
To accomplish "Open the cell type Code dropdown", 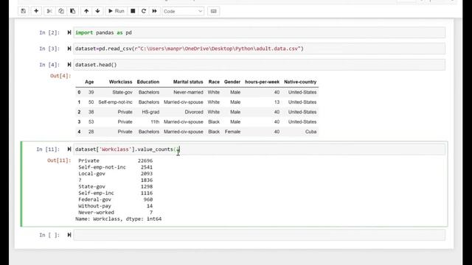I will (x=183, y=11).
